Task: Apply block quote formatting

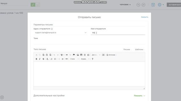Action: (x=67, y=59)
